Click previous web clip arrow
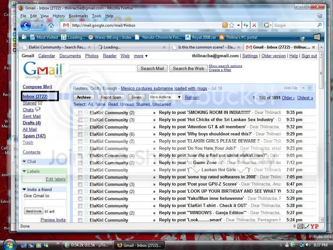This screenshot has height=250, width=333. click(x=303, y=88)
